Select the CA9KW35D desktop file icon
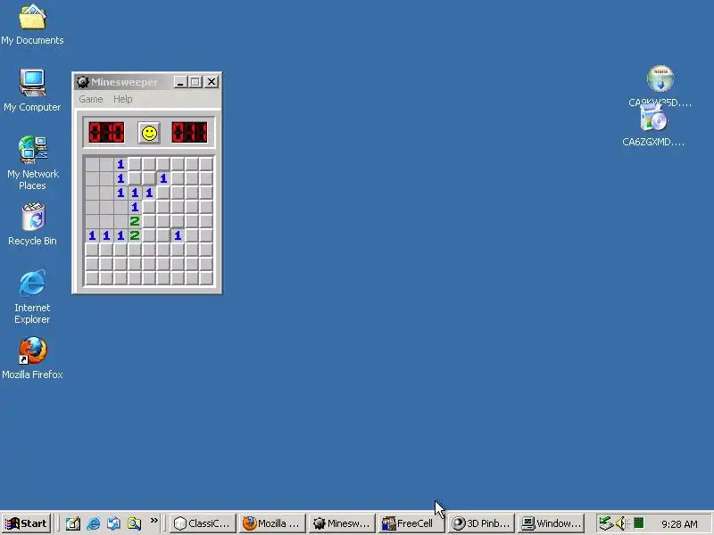 [x=660, y=86]
